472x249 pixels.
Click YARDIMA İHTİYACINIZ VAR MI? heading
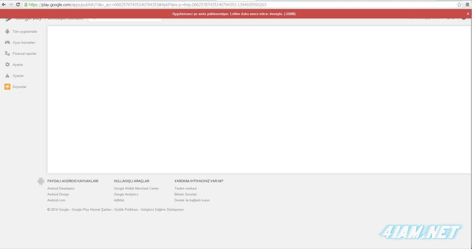pyautogui.click(x=199, y=181)
